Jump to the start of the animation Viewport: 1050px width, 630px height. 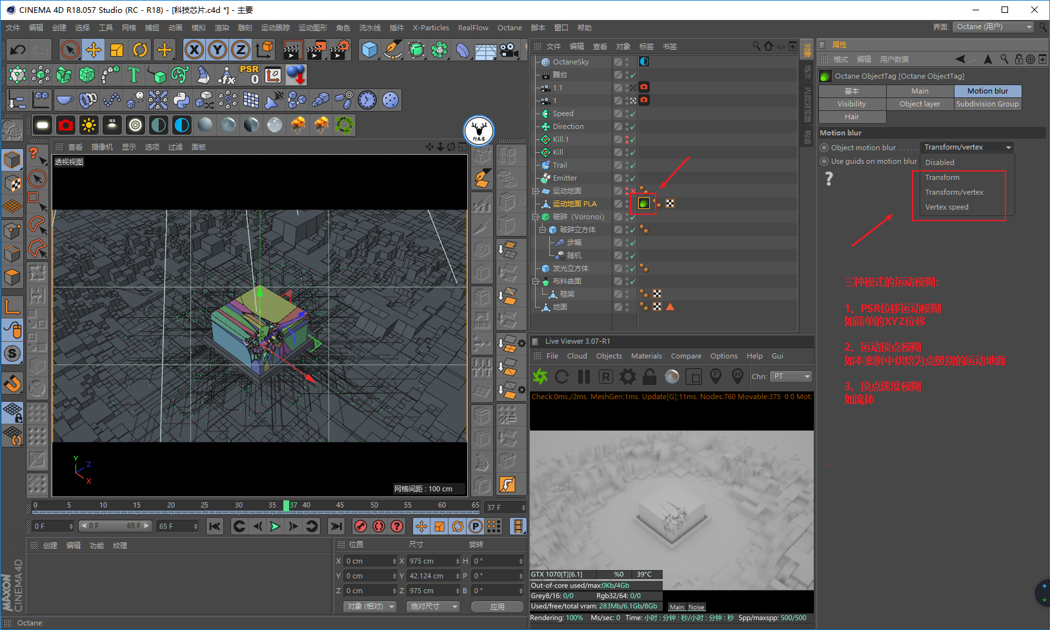click(215, 526)
